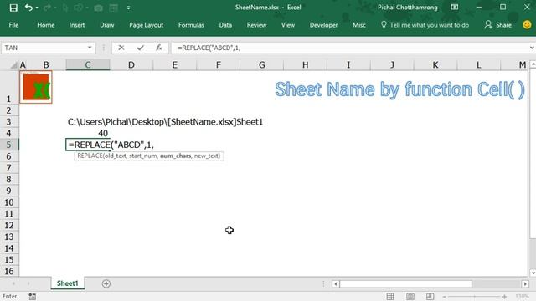Select row 8 header
536x301 pixels.
point(9,179)
